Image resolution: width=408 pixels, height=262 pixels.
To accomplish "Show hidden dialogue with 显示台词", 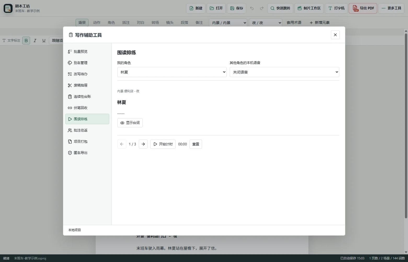I will tap(130, 123).
